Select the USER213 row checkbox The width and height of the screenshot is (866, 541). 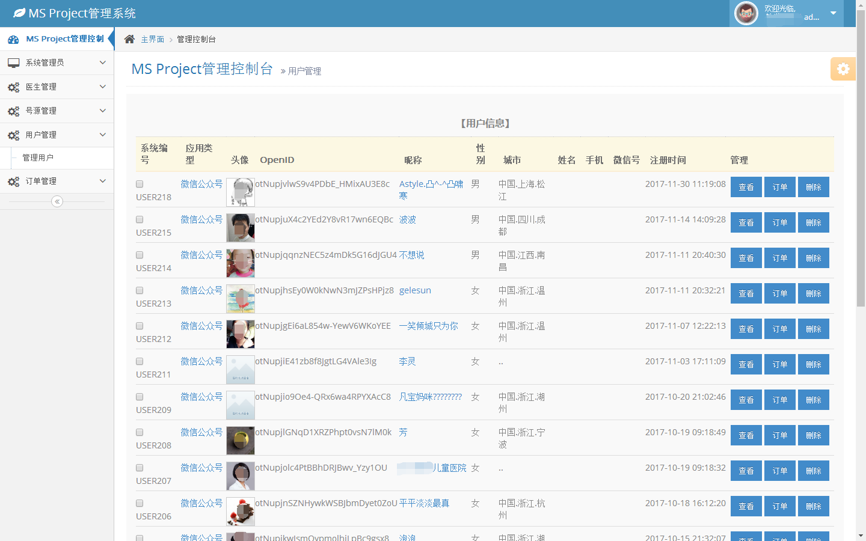140,291
